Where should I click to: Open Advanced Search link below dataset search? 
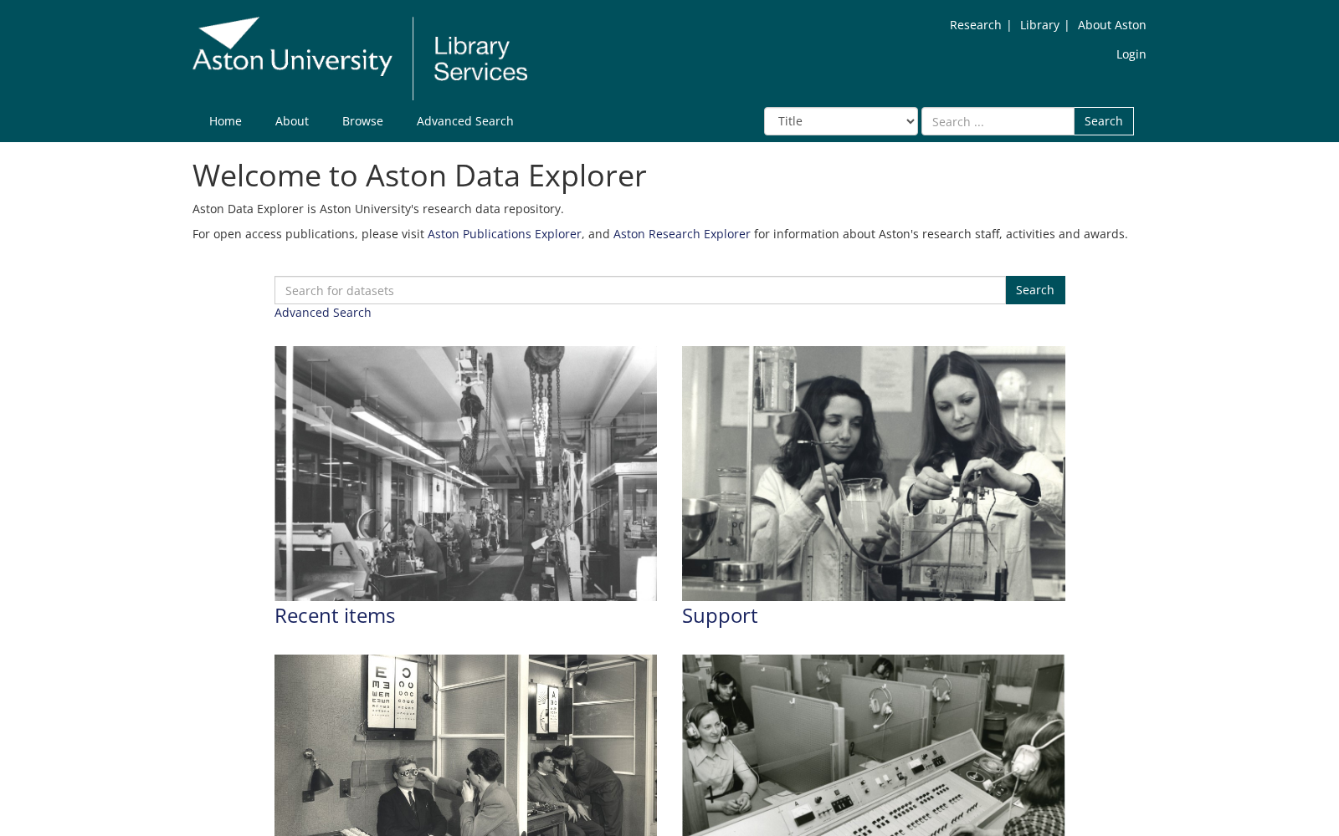[x=323, y=313]
